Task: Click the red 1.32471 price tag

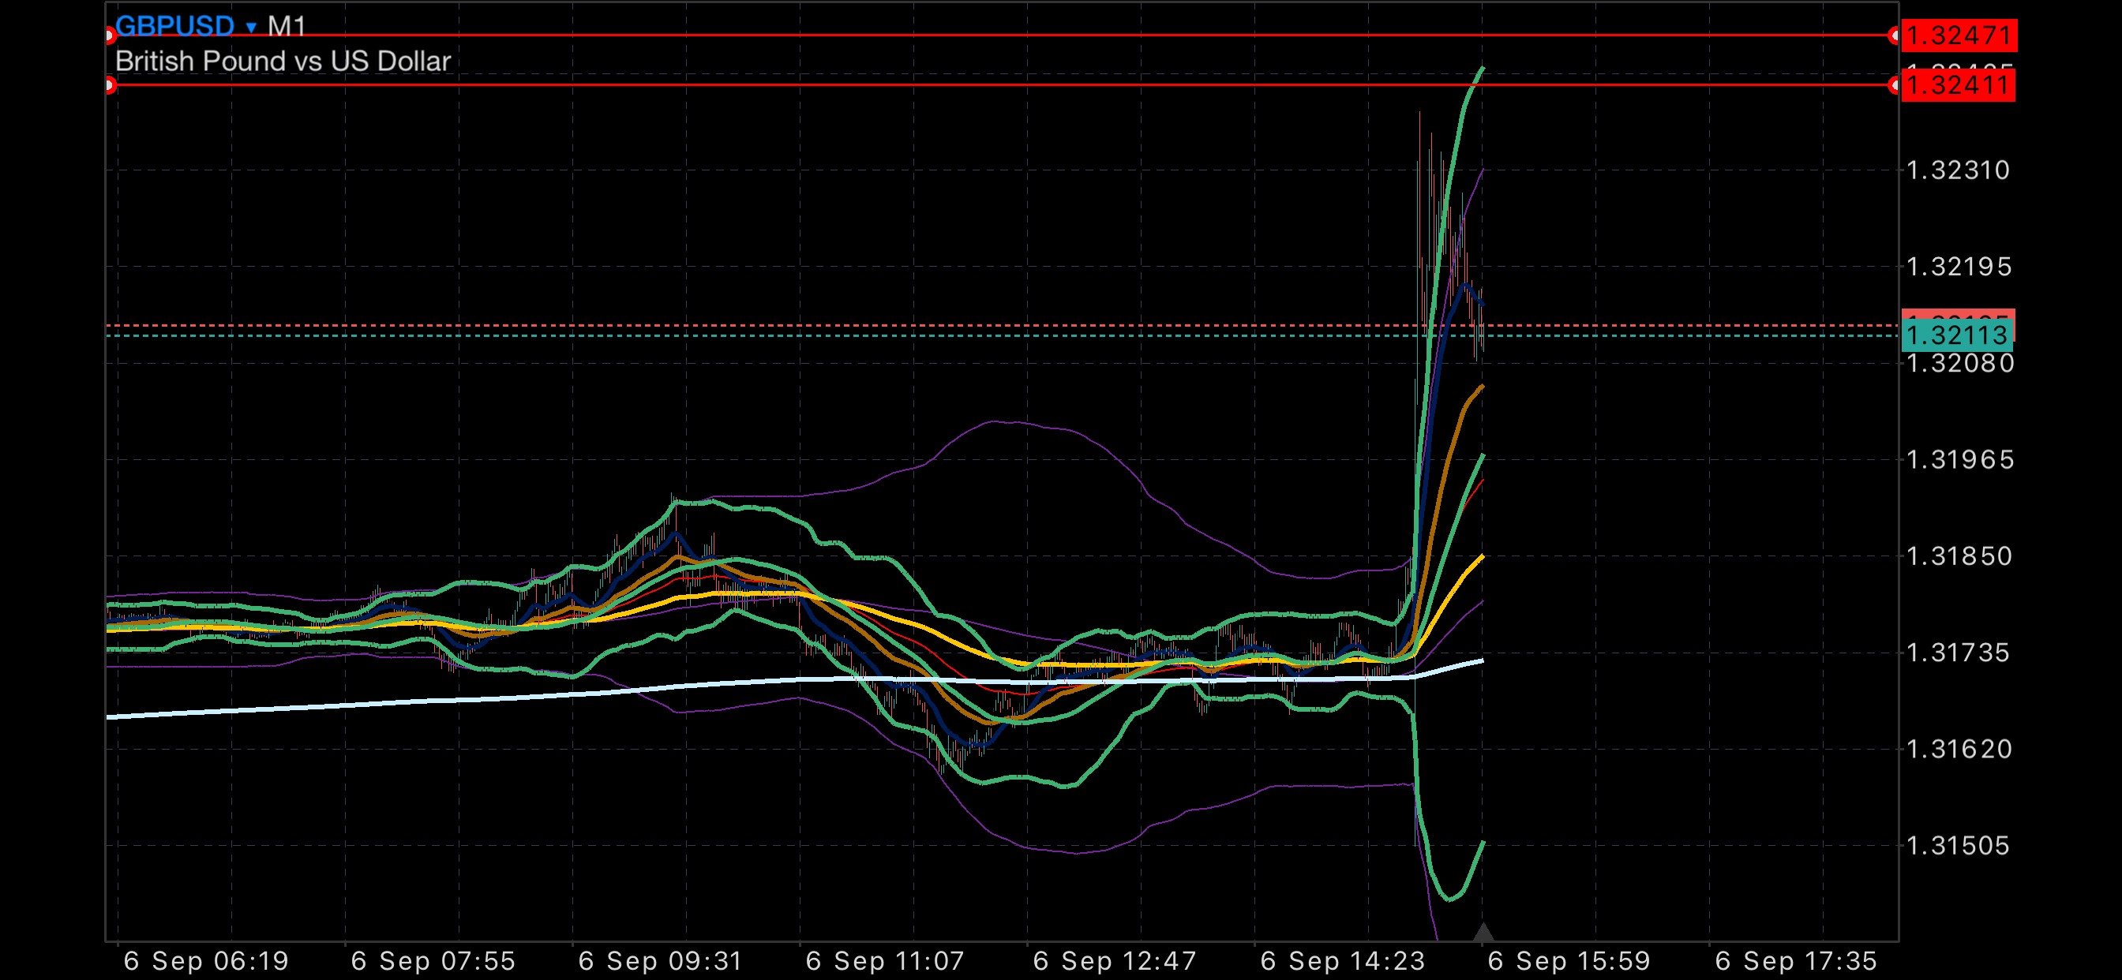Action: click(1958, 36)
